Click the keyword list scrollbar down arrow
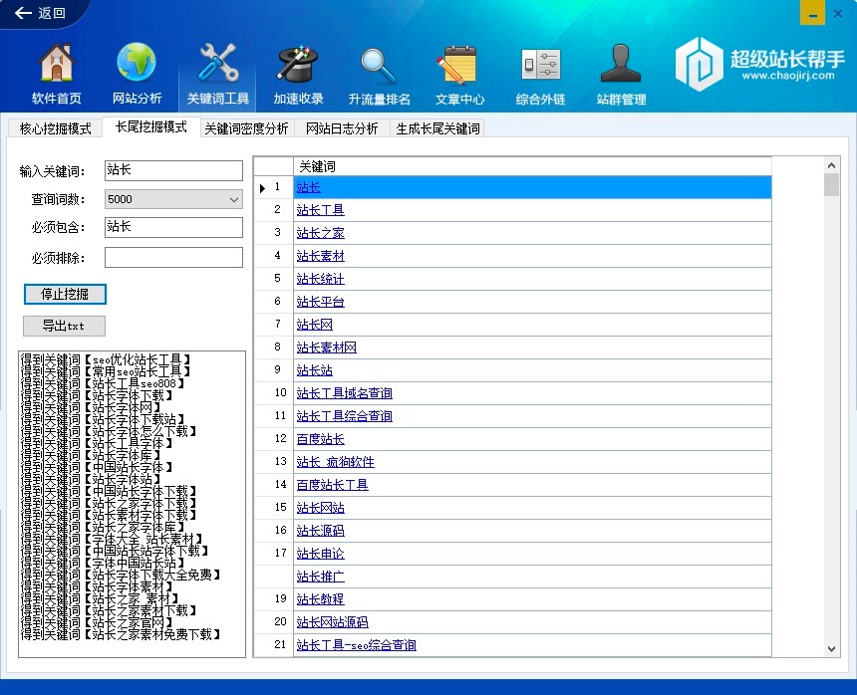Screen dimensions: 857x695 832,648
